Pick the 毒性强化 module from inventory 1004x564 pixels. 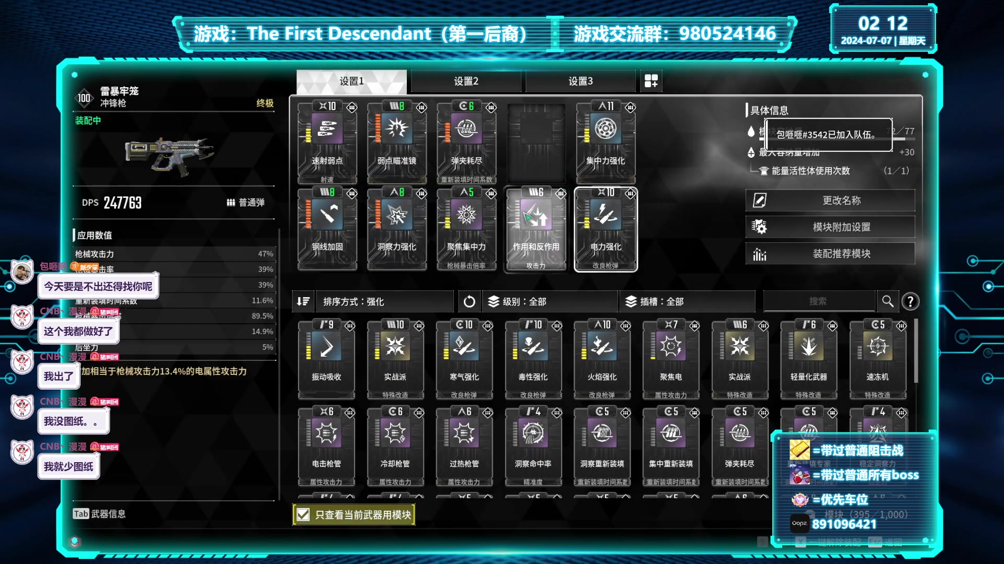(533, 359)
